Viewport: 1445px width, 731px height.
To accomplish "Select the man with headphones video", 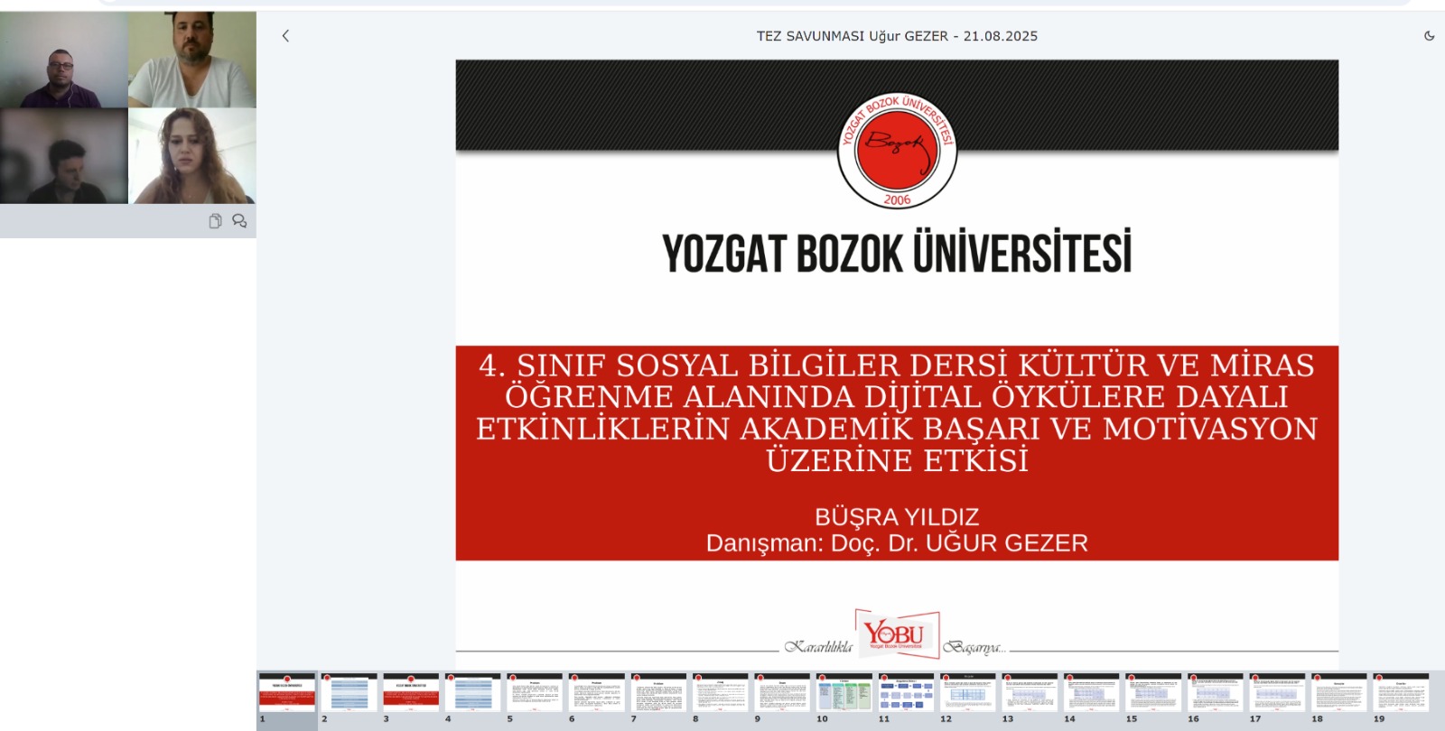I will (64, 60).
